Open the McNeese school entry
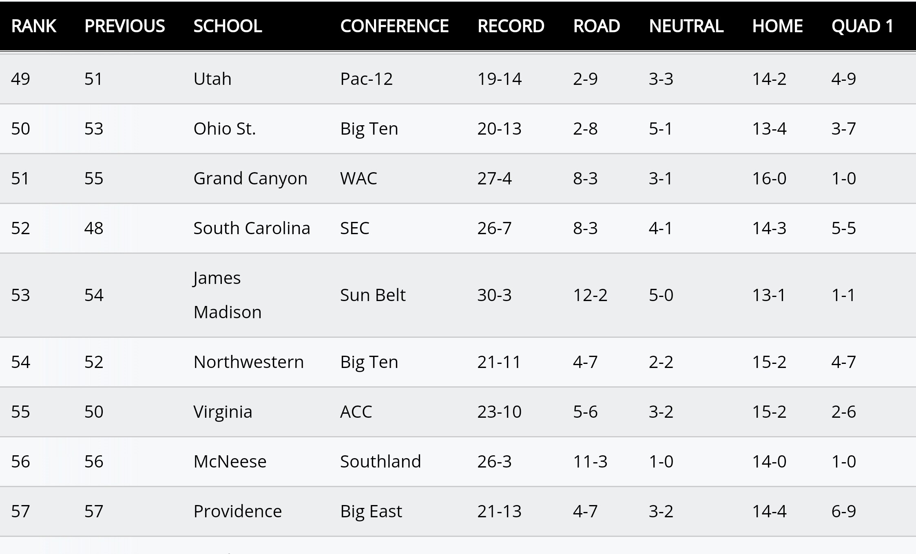 (x=230, y=462)
